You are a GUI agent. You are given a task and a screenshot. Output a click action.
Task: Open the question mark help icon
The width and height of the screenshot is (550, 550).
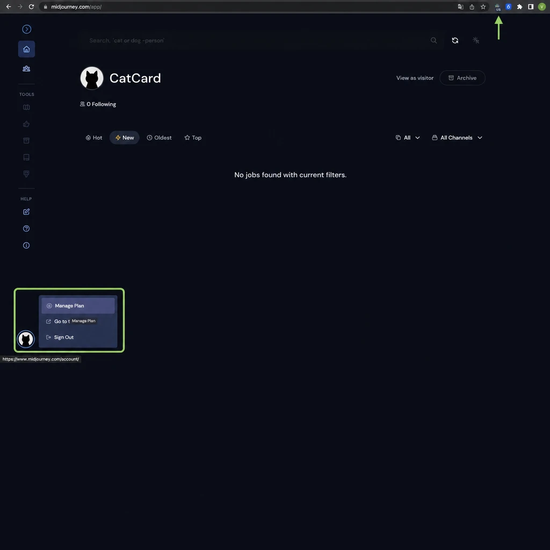[x=26, y=229]
